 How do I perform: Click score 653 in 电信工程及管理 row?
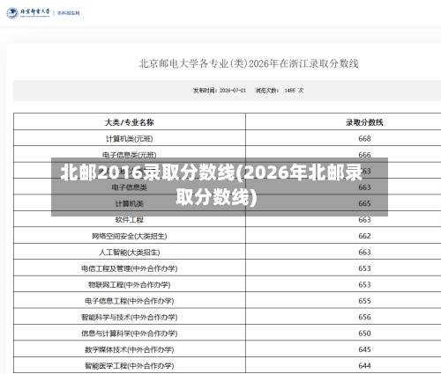tap(364, 268)
